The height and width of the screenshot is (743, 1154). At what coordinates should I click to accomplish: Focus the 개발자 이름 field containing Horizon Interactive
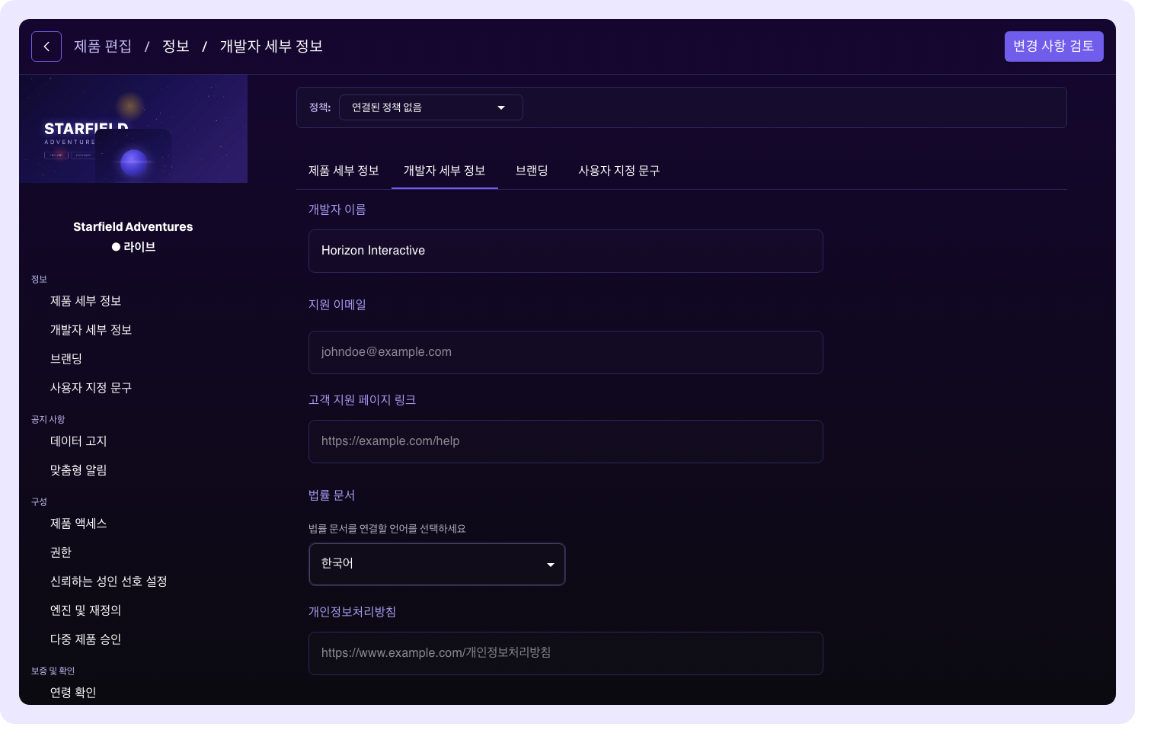pos(566,251)
